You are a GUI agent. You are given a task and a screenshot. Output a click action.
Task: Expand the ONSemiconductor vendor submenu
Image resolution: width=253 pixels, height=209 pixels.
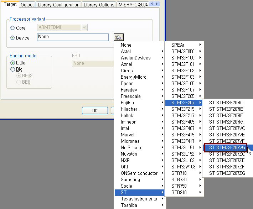[x=139, y=173]
